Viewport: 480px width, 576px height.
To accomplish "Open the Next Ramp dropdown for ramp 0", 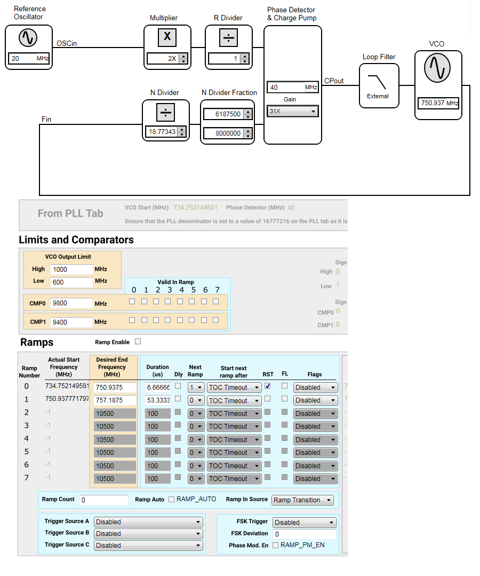I will [x=196, y=388].
